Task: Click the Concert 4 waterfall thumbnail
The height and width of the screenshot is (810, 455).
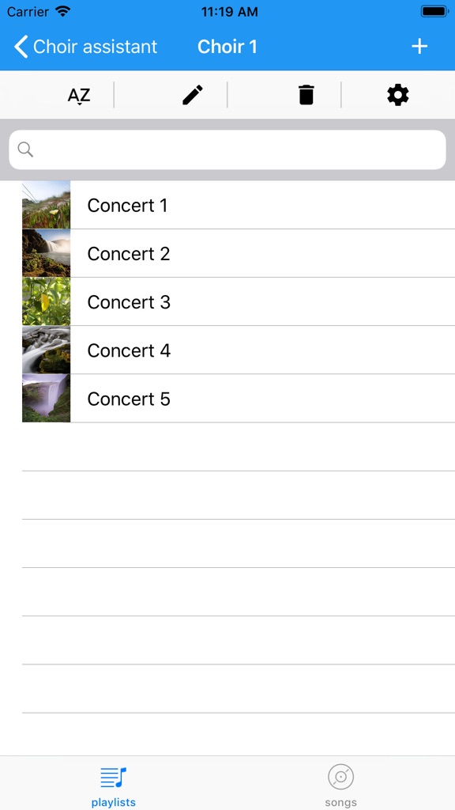Action: [46, 350]
